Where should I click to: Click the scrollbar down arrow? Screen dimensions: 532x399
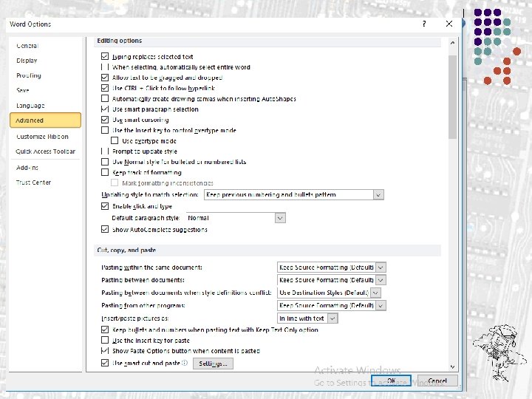(452, 366)
